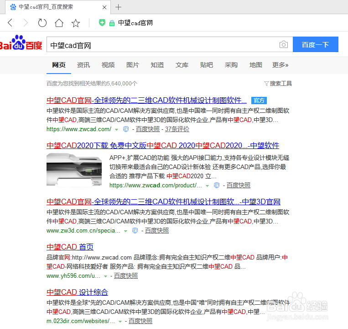Open 百度快照 for zw3d.com.cn result
The image size is (348, 329).
tap(157, 231)
